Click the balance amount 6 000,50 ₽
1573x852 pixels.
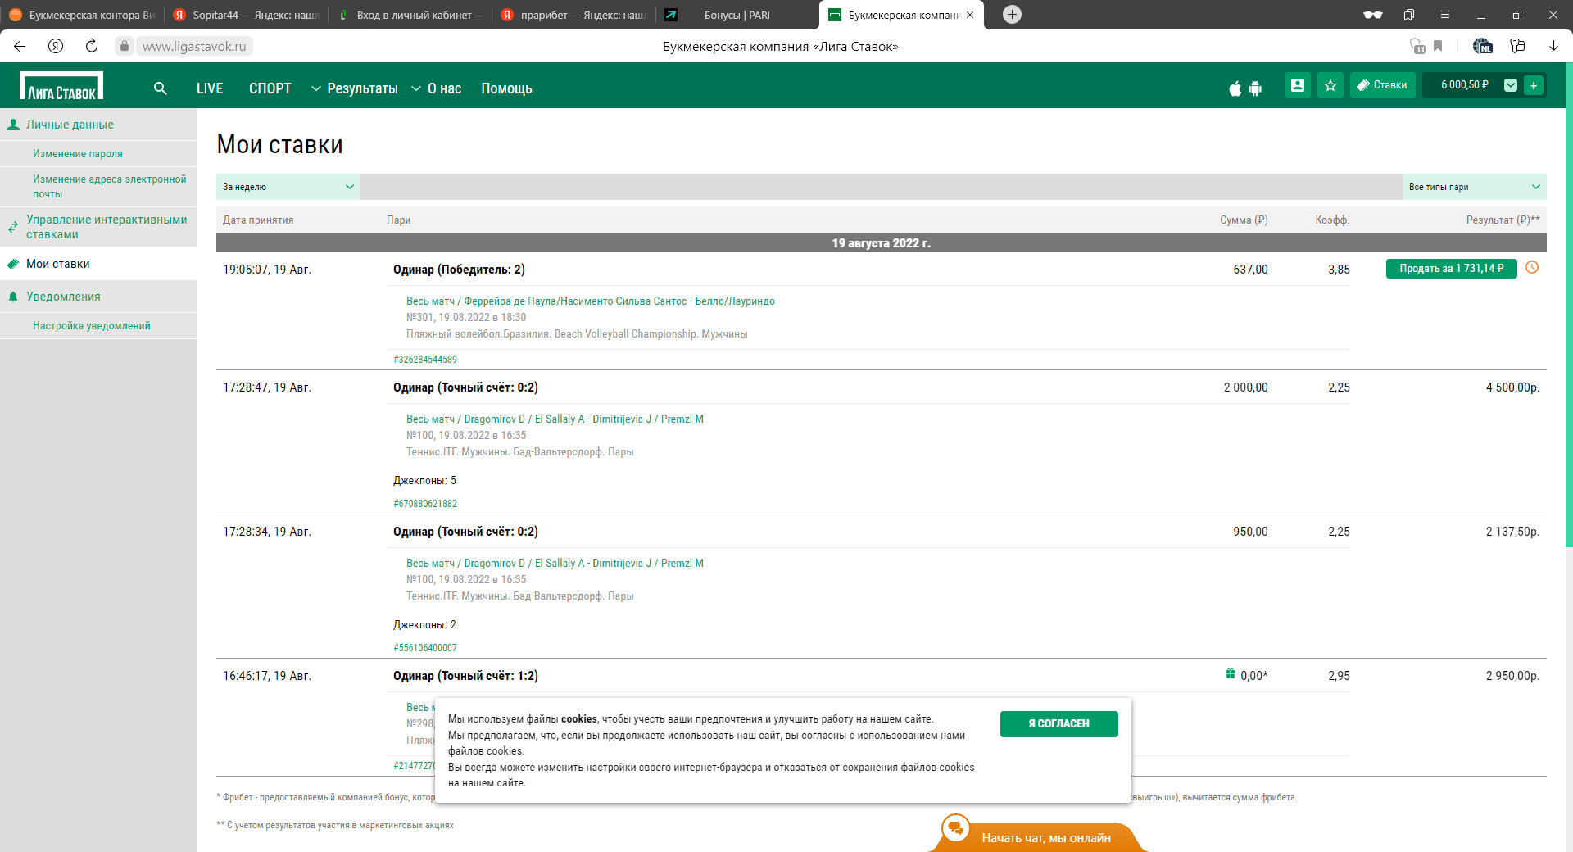click(1465, 85)
